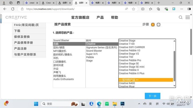Switch to the second 'Creat' tab
This screenshot has height=108, width=193.
pyautogui.click(x=48, y=3)
